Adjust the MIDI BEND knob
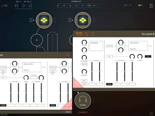155x116 pixels. tap(84, 72)
